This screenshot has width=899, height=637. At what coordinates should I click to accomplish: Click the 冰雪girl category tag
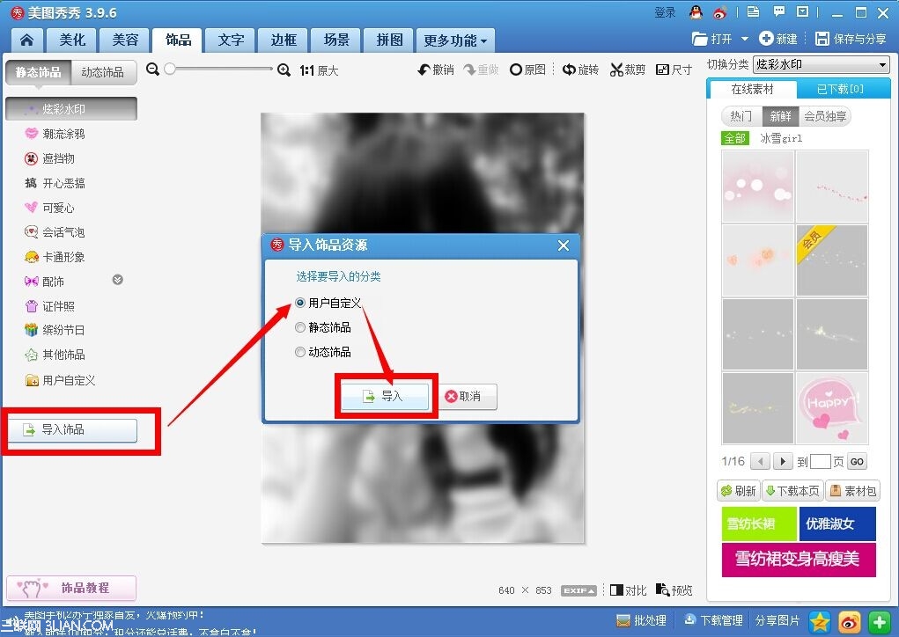782,138
